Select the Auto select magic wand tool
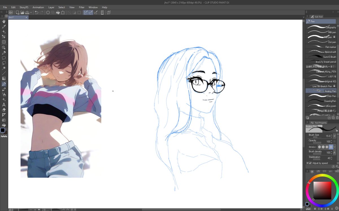Image resolution: width=339 pixels, height=211 pixels. (x=4, y=68)
